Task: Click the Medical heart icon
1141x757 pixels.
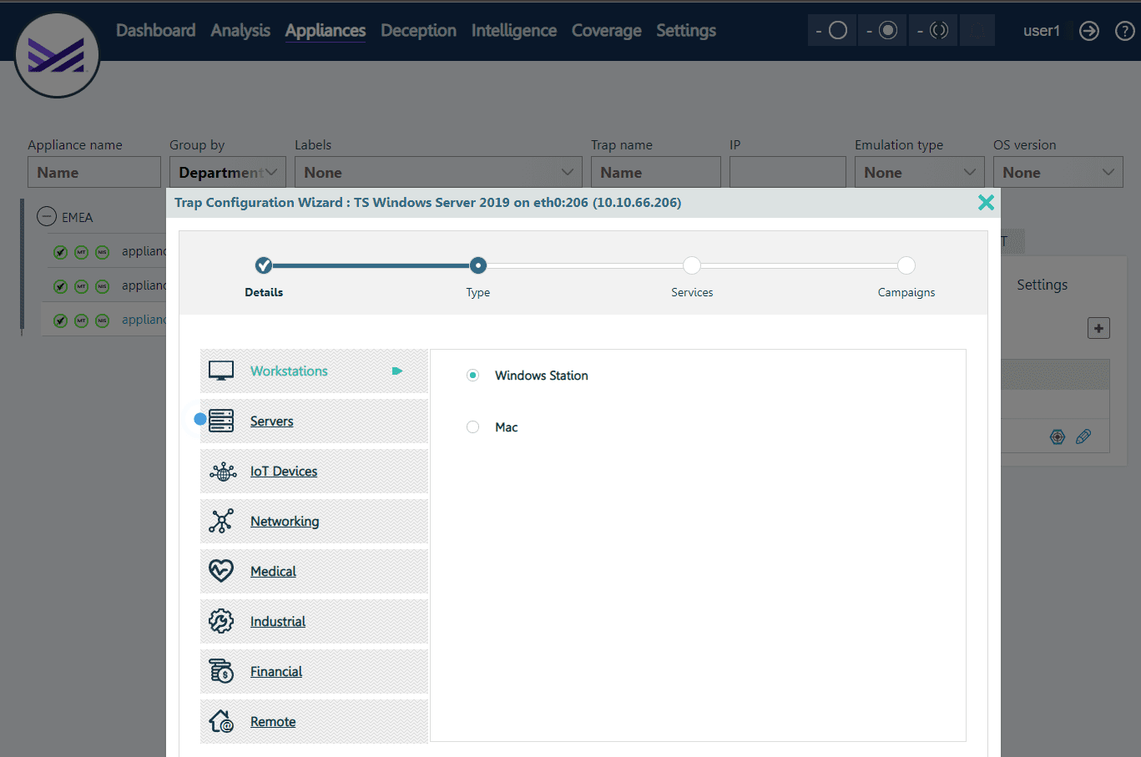Action: 221,571
